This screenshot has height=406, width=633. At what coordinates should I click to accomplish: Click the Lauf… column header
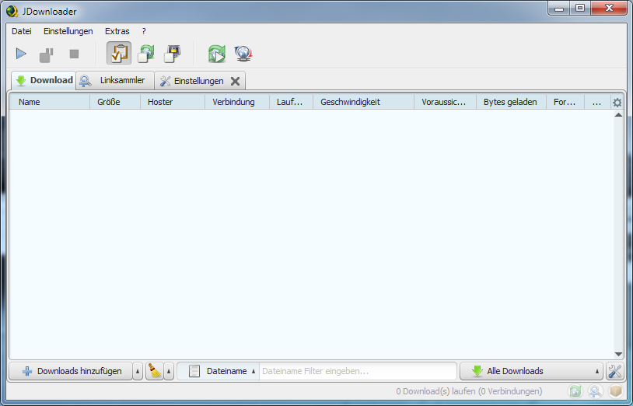[x=292, y=102]
